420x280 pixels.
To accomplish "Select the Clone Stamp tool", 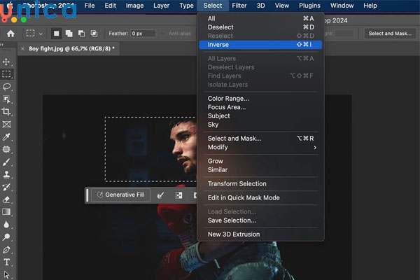I will pyautogui.click(x=7, y=174).
